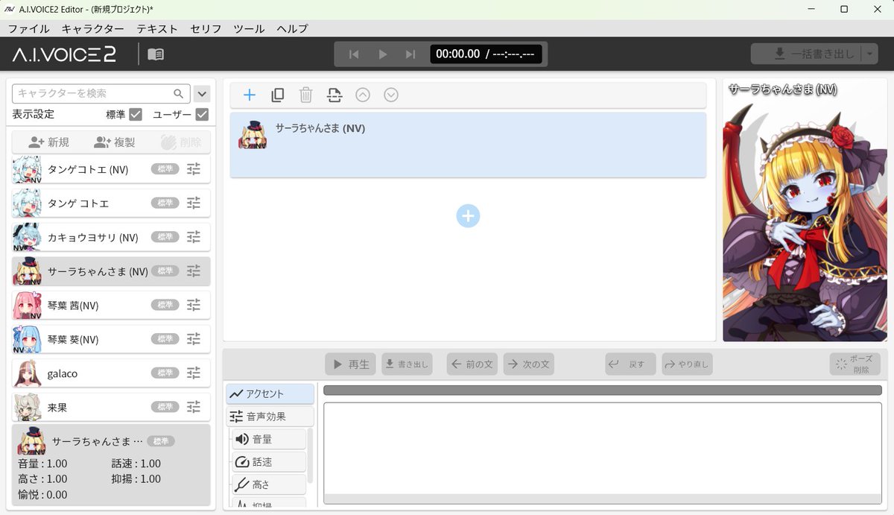Screen dimensions: 894x515
Task: Open settings sliders for カキョウヨサリ (NV)
Action: coord(194,237)
